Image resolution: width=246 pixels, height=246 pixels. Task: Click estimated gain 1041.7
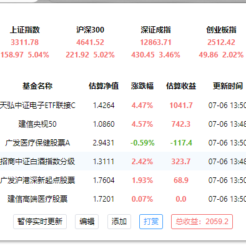(181, 106)
